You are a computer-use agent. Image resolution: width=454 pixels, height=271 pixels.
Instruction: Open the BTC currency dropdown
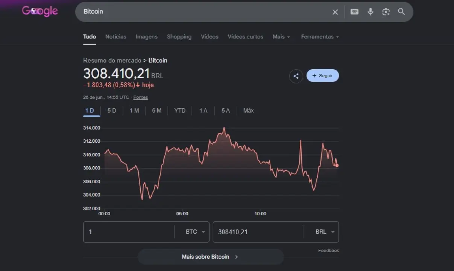195,232
